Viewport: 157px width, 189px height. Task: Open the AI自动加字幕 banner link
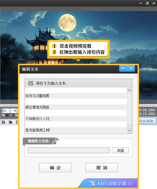111,184
